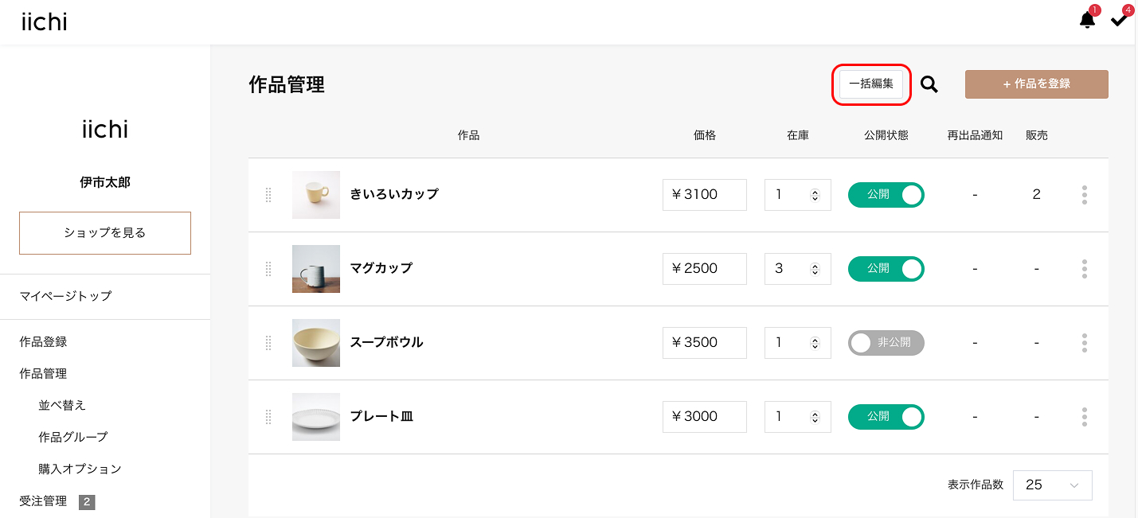Screen dimensions: 1138x518
Task: Click the スープボウル product thumbnail
Action: coord(316,343)
